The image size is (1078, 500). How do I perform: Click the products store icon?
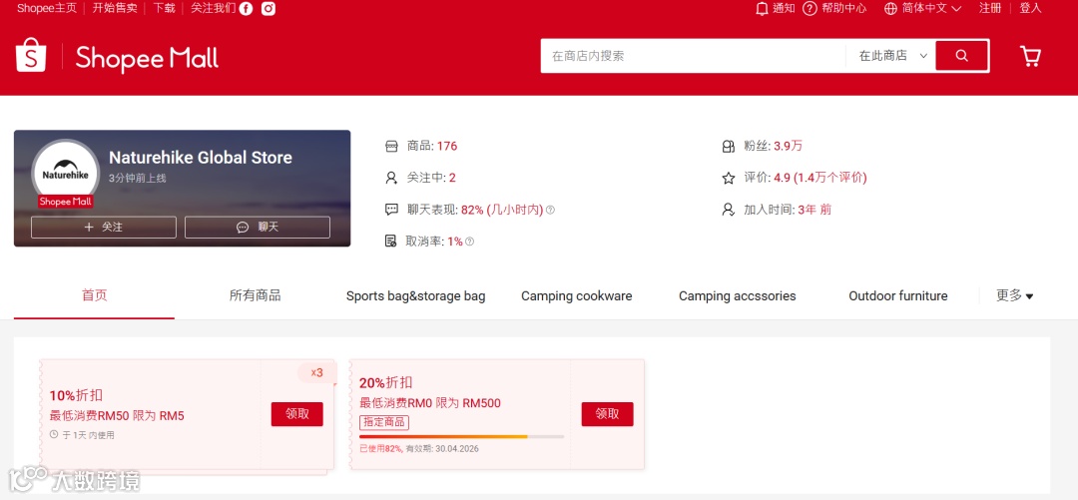click(391, 146)
